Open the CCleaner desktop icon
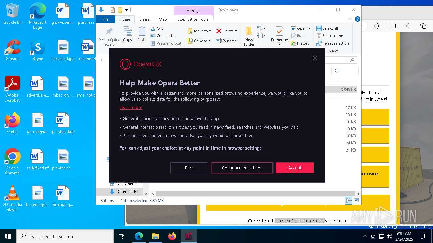This screenshot has width=433, height=243. point(13,50)
